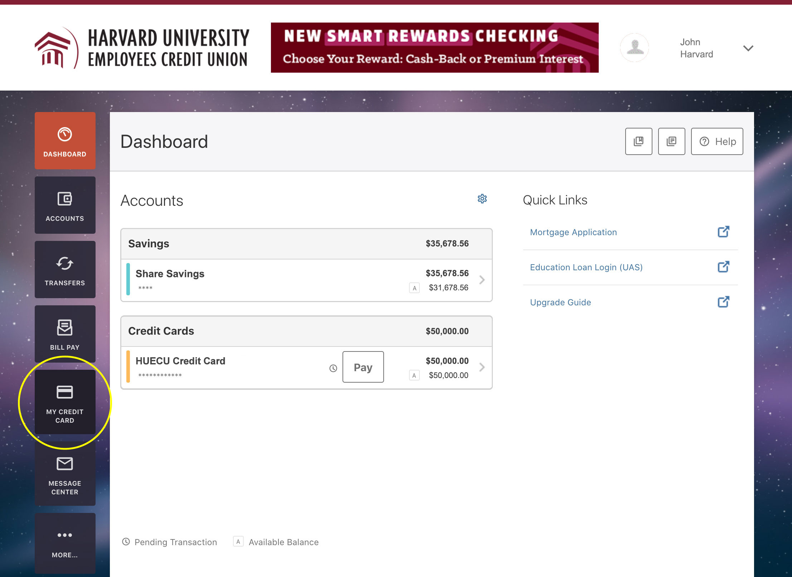Open the Dashboard sidebar item
Image resolution: width=792 pixels, height=577 pixels.
tap(65, 141)
